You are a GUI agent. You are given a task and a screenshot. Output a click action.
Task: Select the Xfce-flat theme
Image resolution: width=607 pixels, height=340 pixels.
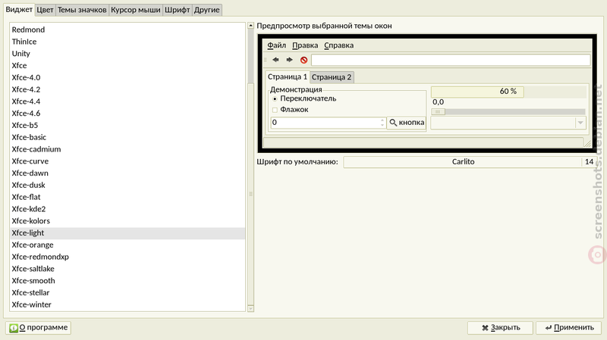click(x=127, y=198)
